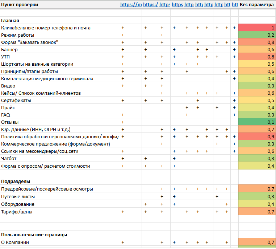Click the 'Подразделы' section heading
Screen dimensions: 276x249
click(x=16, y=181)
